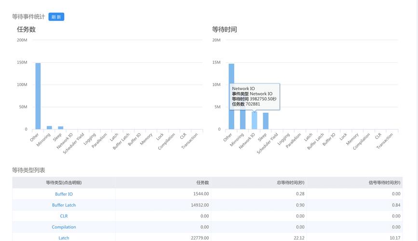Click the Mirroring bar in 等待时间 chart
The height and width of the screenshot is (241, 418).
[243, 120]
